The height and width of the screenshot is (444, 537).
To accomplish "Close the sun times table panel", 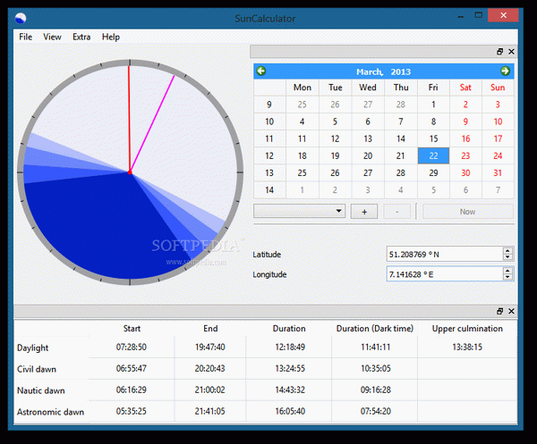I will point(511,311).
